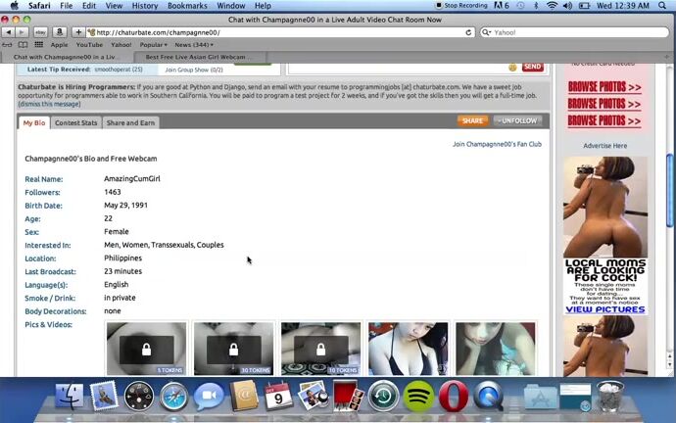The width and height of the screenshot is (676, 423).
Task: Open the Opera browser in the dock
Action: click(x=453, y=397)
